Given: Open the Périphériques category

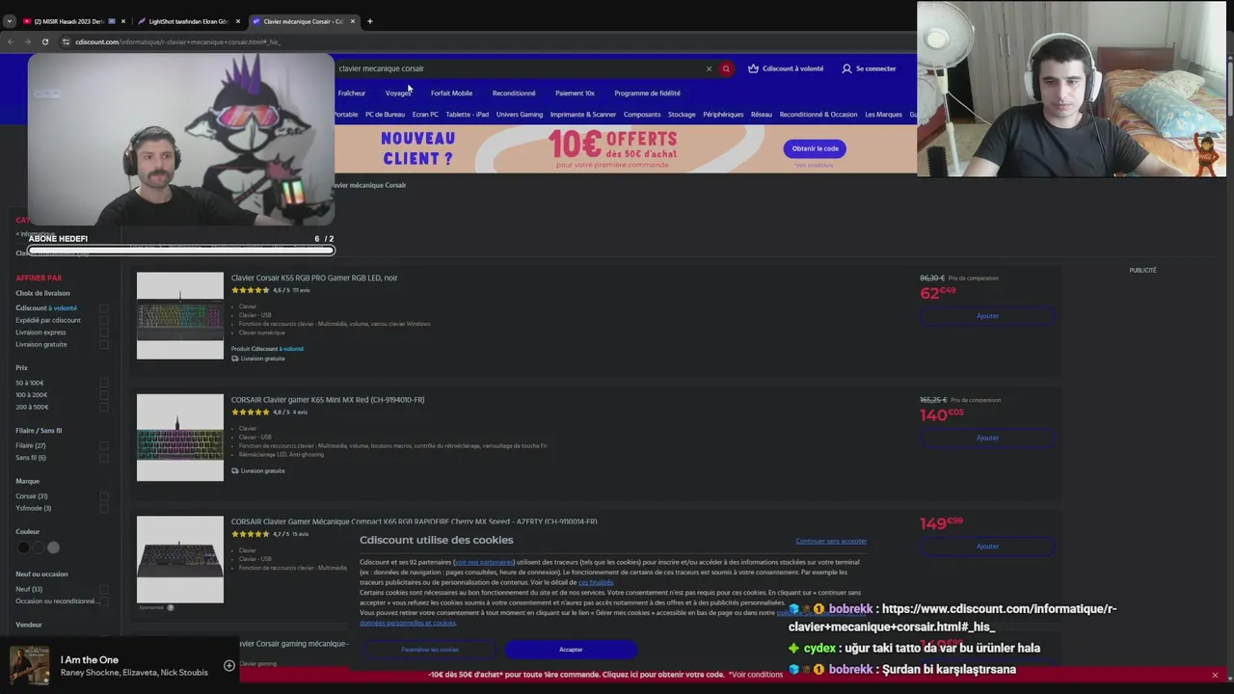Looking at the screenshot, I should (x=723, y=115).
